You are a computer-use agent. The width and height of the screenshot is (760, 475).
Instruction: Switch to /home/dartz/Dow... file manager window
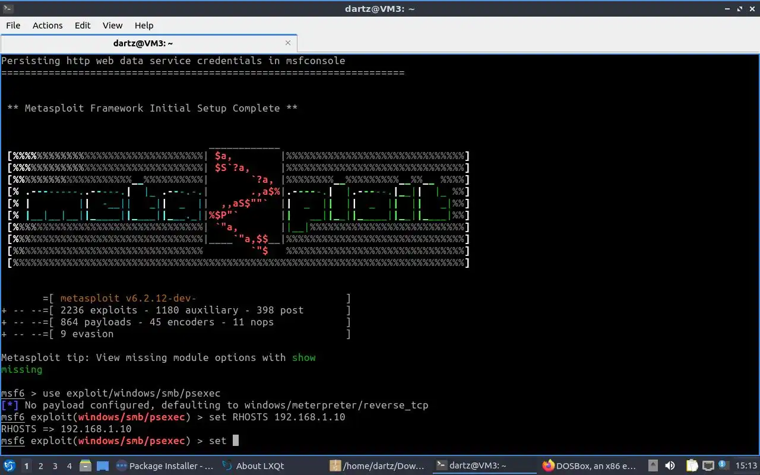pos(378,466)
